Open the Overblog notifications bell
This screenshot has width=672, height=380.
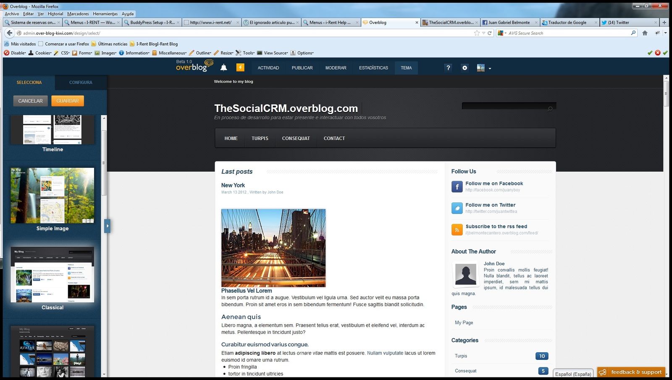224,68
